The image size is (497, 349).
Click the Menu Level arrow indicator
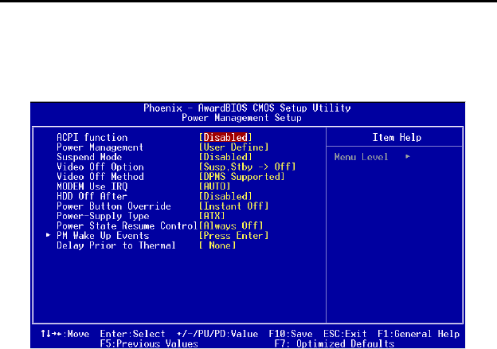(x=408, y=156)
